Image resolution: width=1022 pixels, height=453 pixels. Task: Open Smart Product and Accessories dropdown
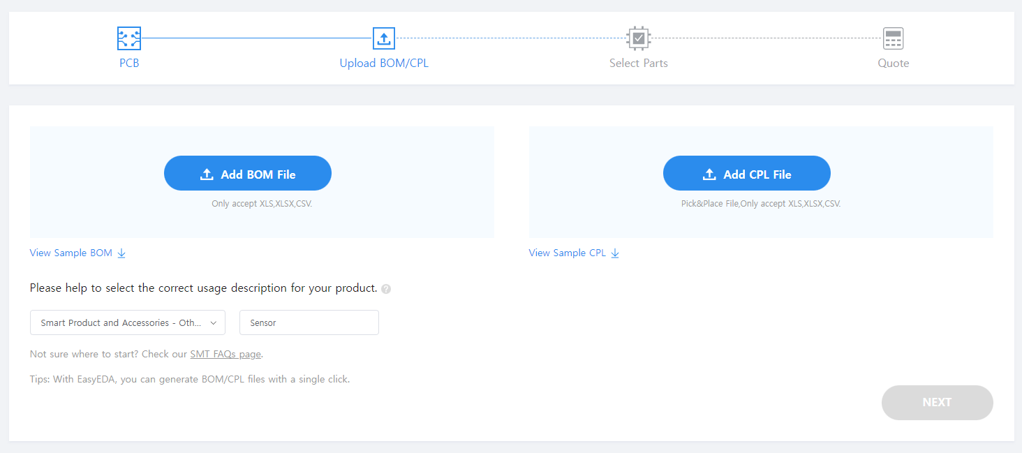[128, 322]
